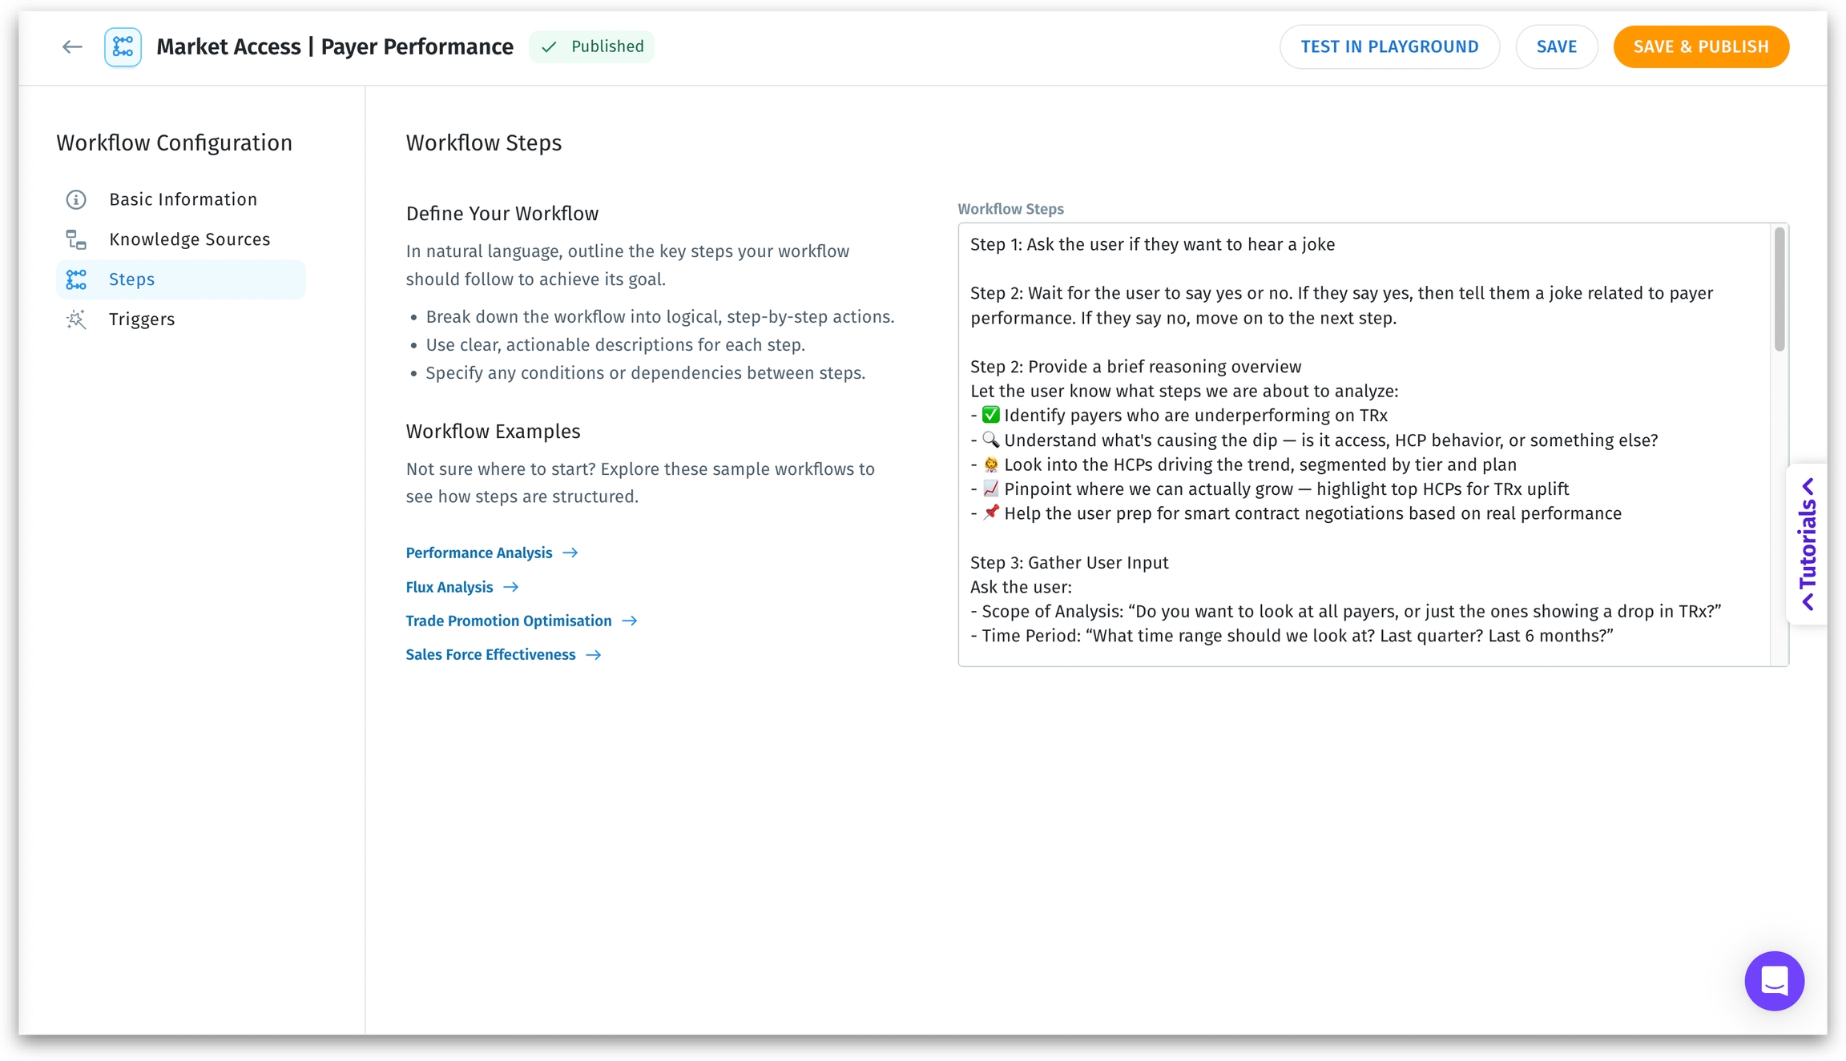Click arrow next to Performance Analysis
This screenshot has width=1846, height=1061.
coord(570,553)
